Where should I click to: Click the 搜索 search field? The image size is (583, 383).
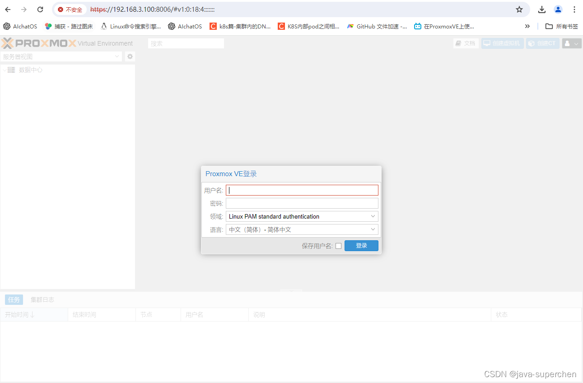coord(186,43)
